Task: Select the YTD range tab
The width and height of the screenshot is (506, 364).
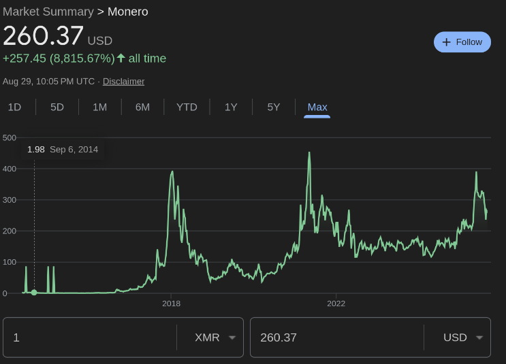Action: (187, 107)
